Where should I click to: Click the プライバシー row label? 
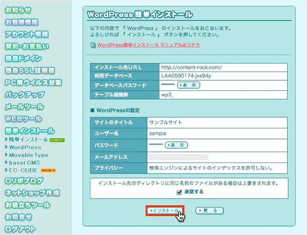tap(109, 168)
